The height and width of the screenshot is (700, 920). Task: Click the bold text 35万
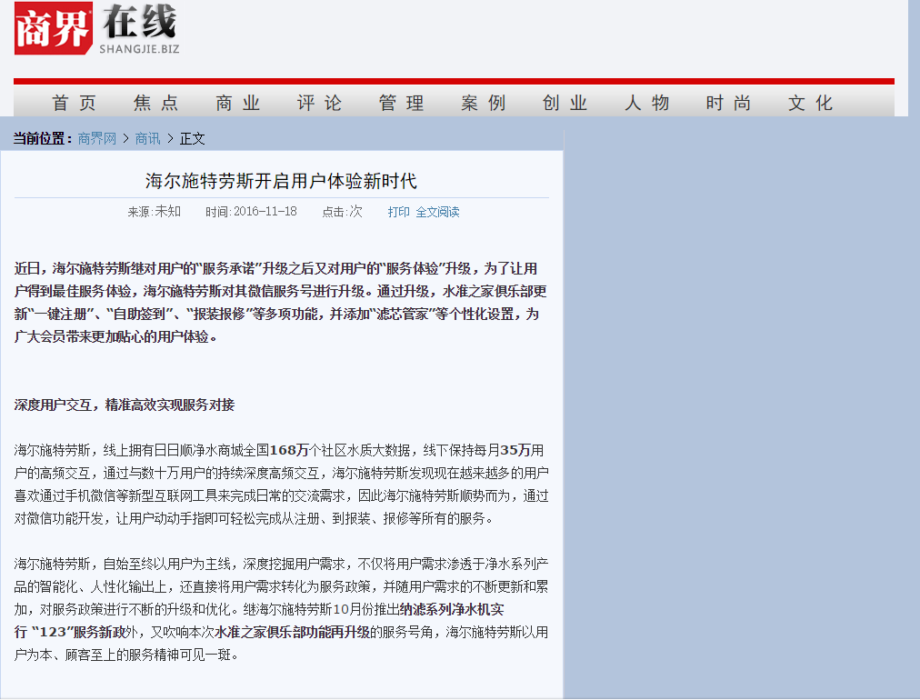click(515, 450)
